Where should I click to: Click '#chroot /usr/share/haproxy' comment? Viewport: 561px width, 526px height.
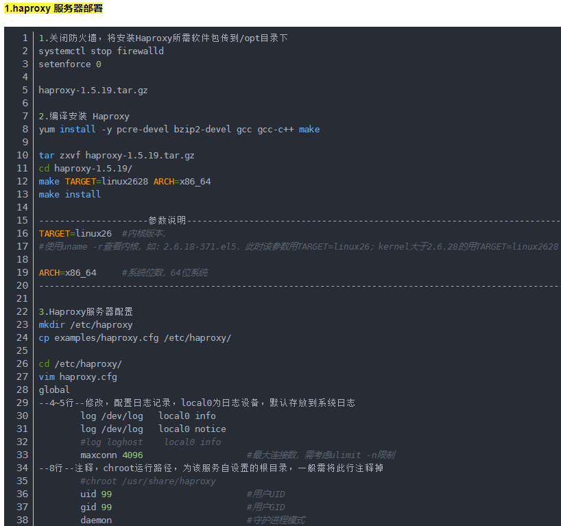pos(147,481)
